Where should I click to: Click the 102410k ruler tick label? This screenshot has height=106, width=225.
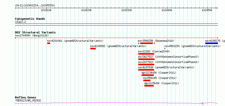46,10
